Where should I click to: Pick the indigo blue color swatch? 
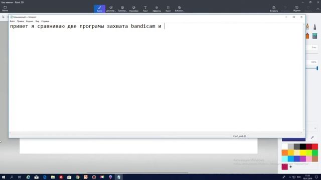[x=297, y=159]
